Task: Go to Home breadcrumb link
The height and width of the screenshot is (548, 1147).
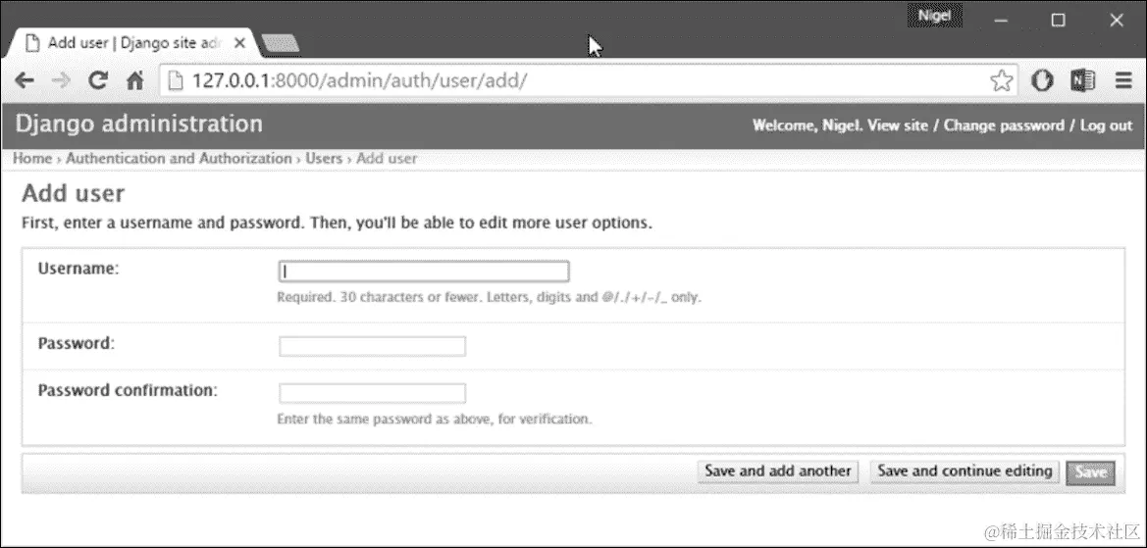Action: click(x=32, y=159)
